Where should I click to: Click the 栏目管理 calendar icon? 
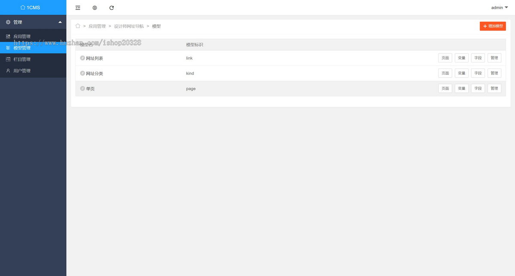click(8, 59)
